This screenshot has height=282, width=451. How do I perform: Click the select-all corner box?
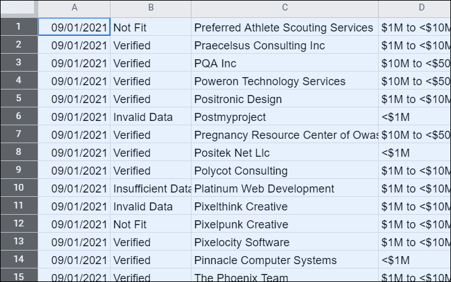pyautogui.click(x=19, y=8)
